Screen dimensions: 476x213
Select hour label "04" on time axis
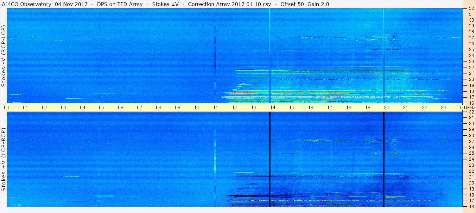coord(83,107)
